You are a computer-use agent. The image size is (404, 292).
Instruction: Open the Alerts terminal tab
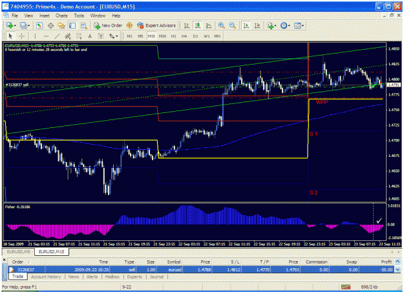click(x=92, y=276)
